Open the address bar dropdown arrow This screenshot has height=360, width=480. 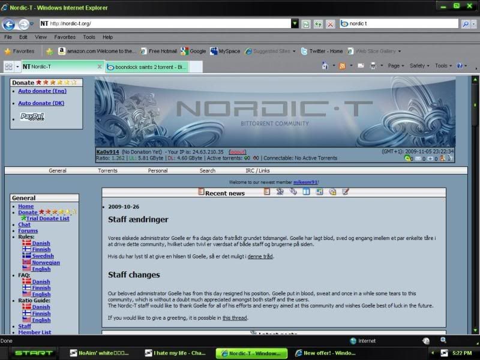click(295, 23)
